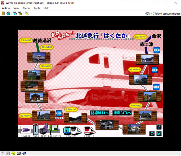Open the second floppy drive status icon
Screen dimensions: 181x156
[8, 153]
